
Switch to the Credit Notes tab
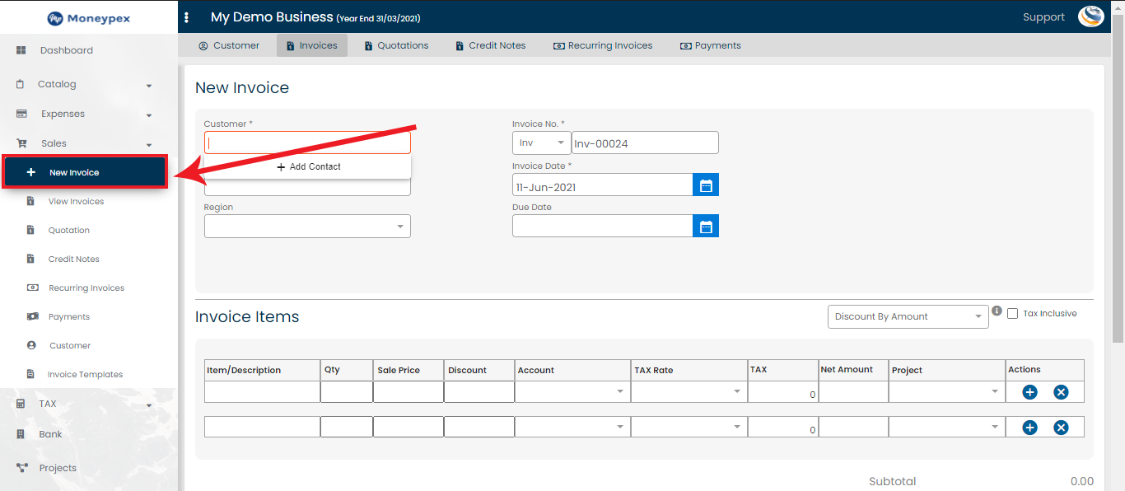pos(490,45)
